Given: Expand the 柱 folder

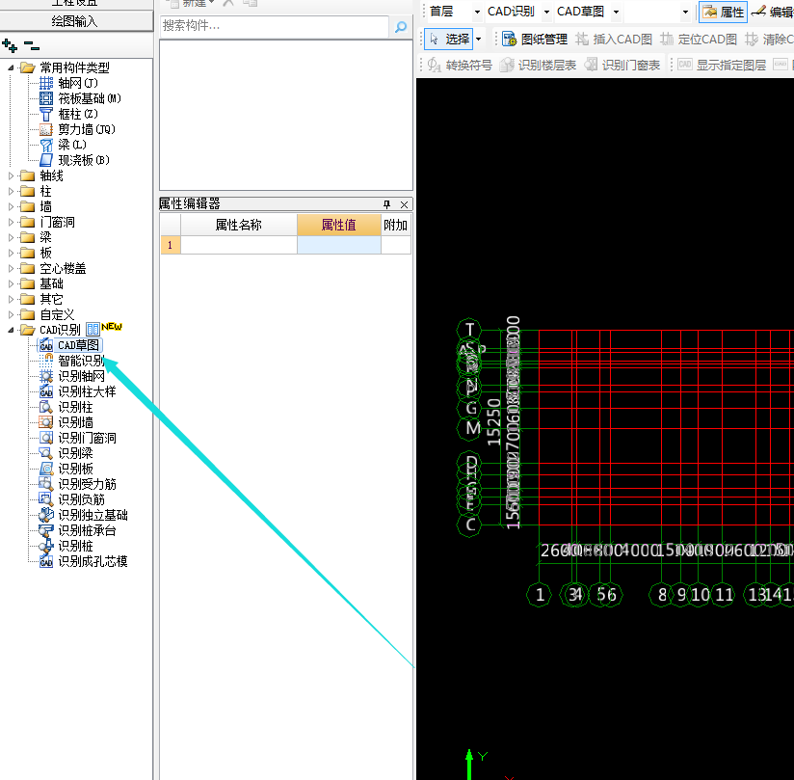Looking at the screenshot, I should [11, 191].
